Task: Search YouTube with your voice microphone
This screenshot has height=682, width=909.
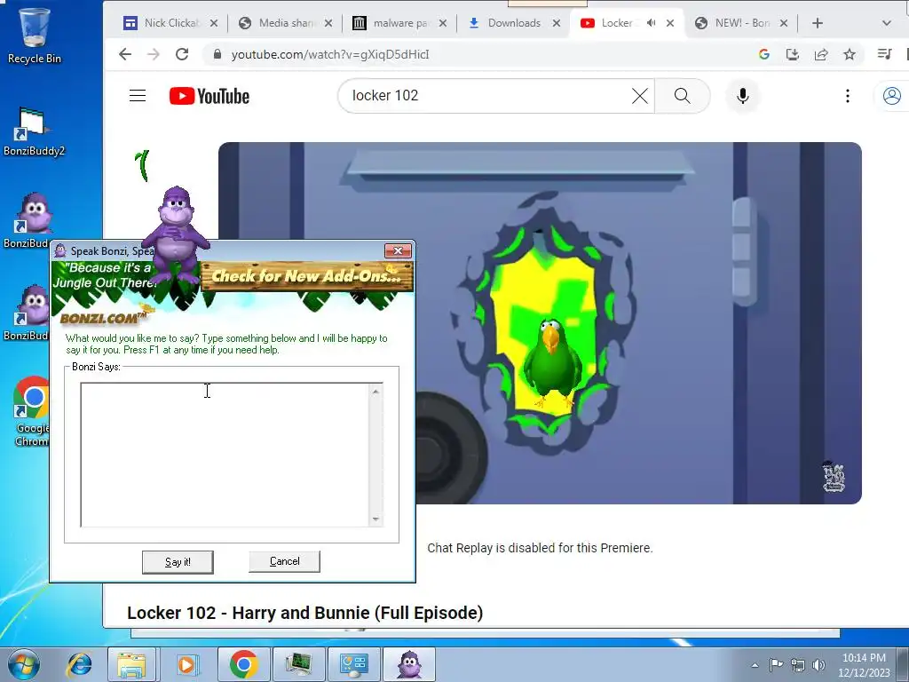Action: click(743, 96)
